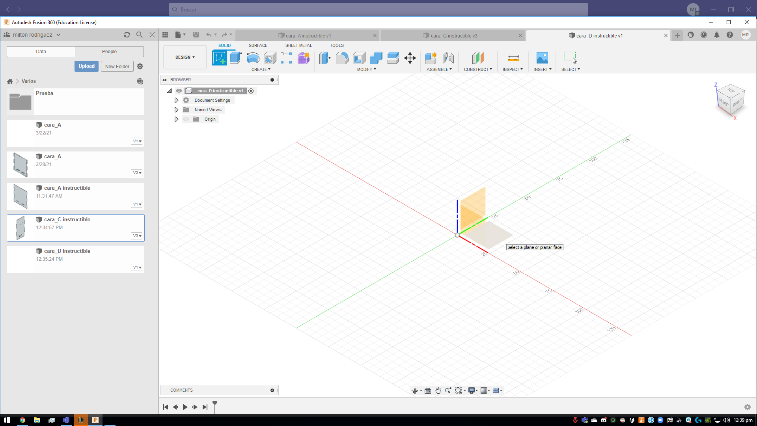Select the Press Pull tool
This screenshot has width=757, height=426.
325,58
